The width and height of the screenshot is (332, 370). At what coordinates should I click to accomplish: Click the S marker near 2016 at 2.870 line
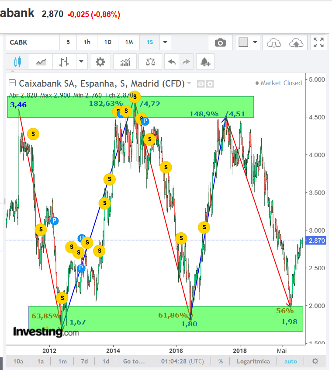tap(181, 238)
